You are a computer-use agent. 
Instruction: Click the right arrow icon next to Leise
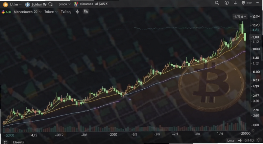coord(239,140)
